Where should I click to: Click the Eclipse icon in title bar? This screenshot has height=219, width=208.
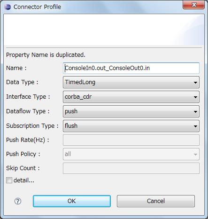tap(8, 7)
